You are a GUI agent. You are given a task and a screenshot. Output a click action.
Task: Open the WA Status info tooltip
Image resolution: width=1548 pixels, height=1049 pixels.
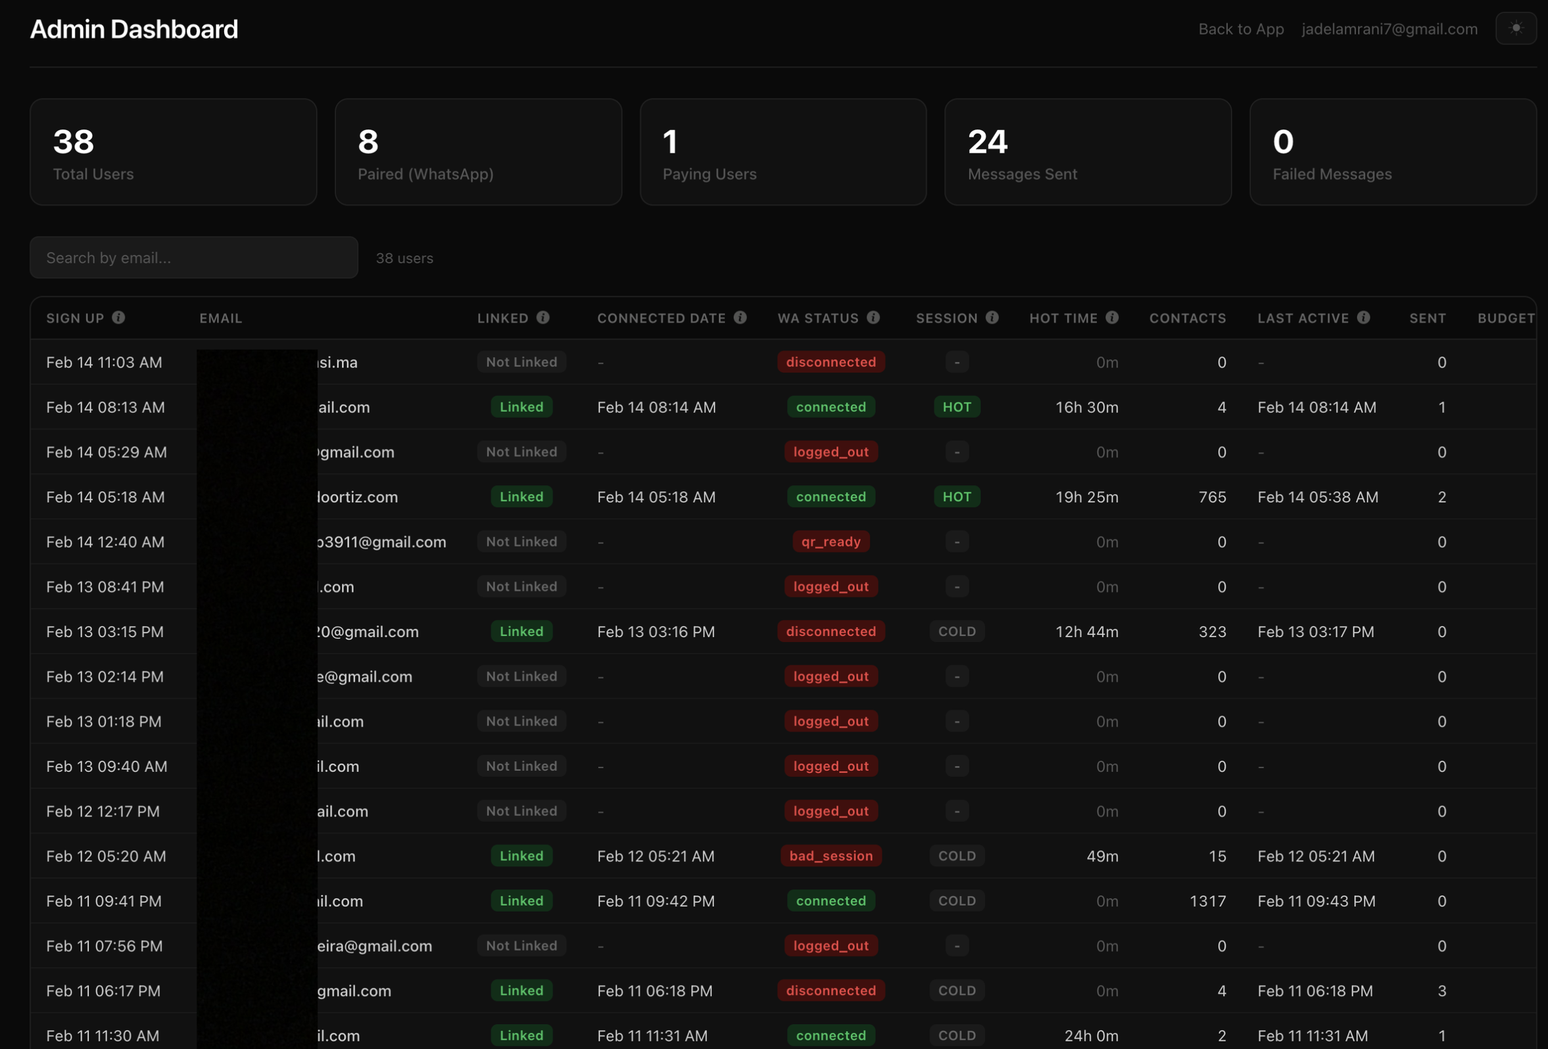pos(874,317)
